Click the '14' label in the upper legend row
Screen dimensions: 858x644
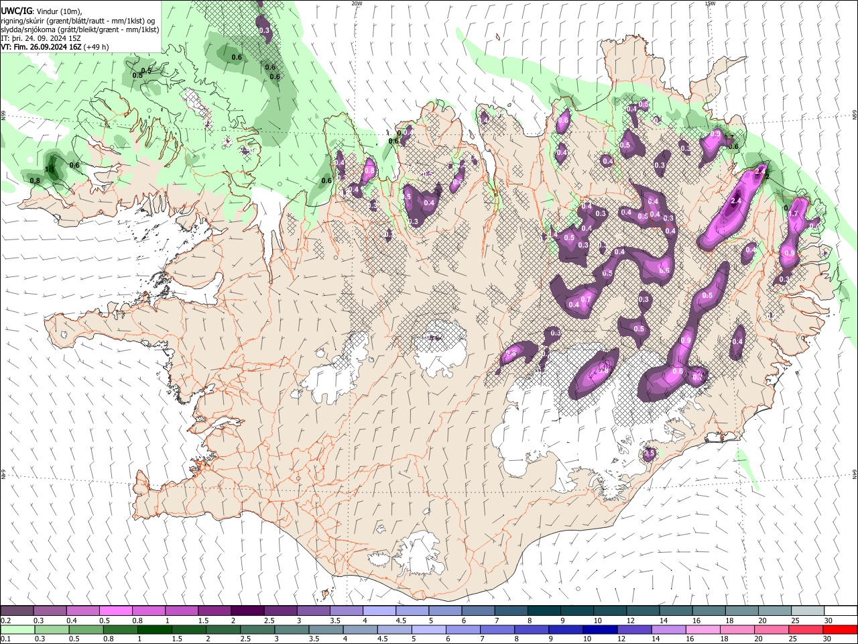click(x=662, y=621)
